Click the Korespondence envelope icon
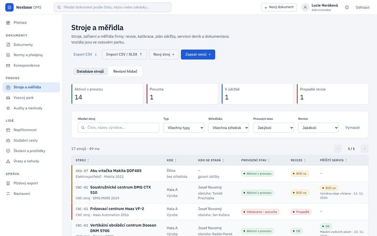This screenshot has height=236, width=377. (8, 65)
